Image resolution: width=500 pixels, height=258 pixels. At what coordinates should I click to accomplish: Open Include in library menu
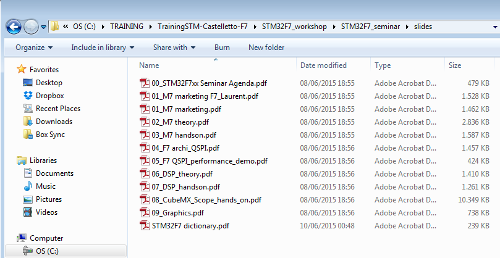(103, 48)
